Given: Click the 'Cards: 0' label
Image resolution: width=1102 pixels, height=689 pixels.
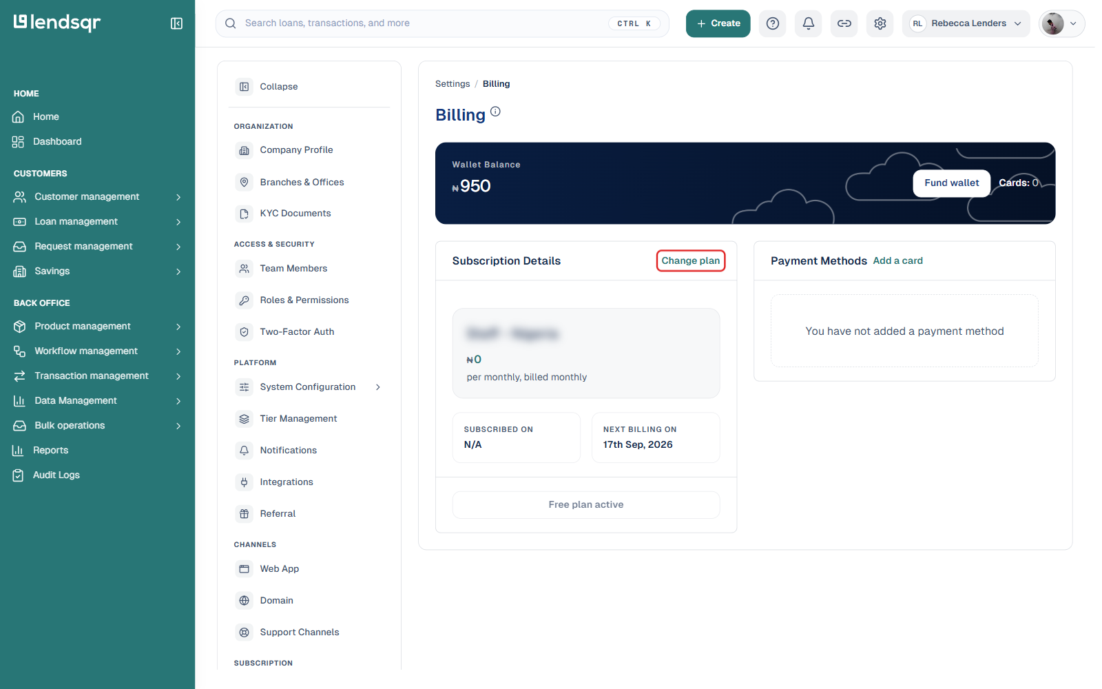Looking at the screenshot, I should (1019, 183).
